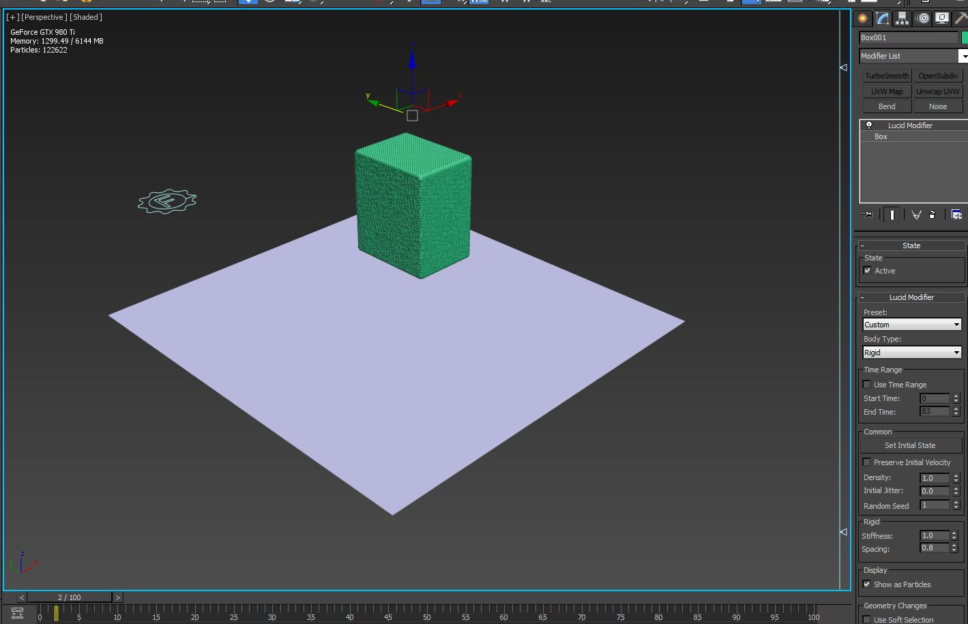Screen dimensions: 968x624
Task: Click the Pin Stack icon
Action: pos(868,215)
